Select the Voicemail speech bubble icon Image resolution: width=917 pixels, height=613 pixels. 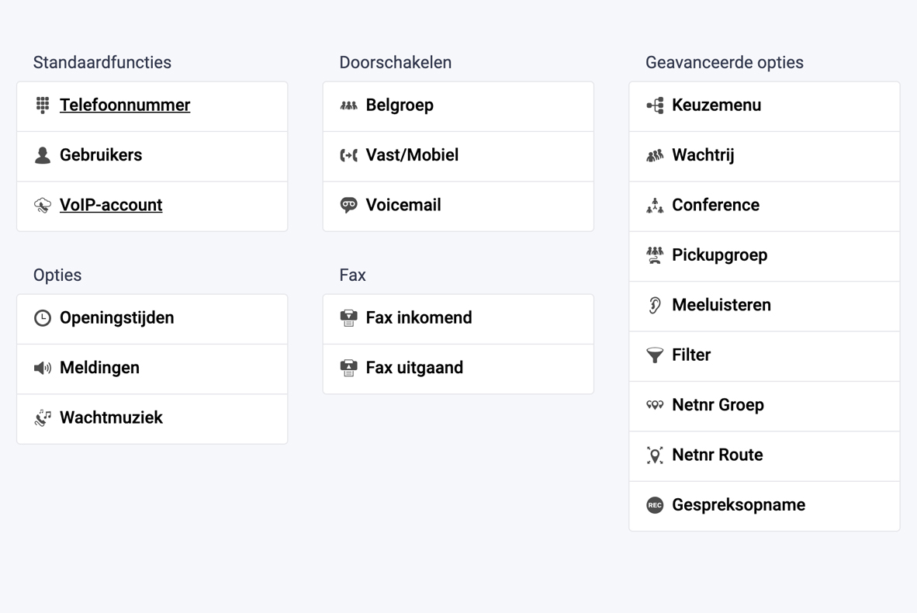point(348,205)
